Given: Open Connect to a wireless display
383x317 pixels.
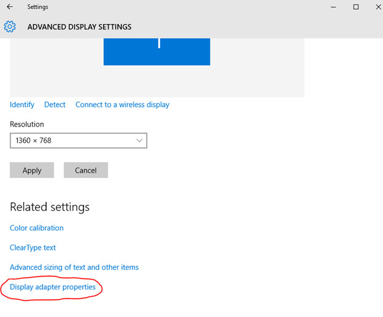Looking at the screenshot, I should (122, 104).
